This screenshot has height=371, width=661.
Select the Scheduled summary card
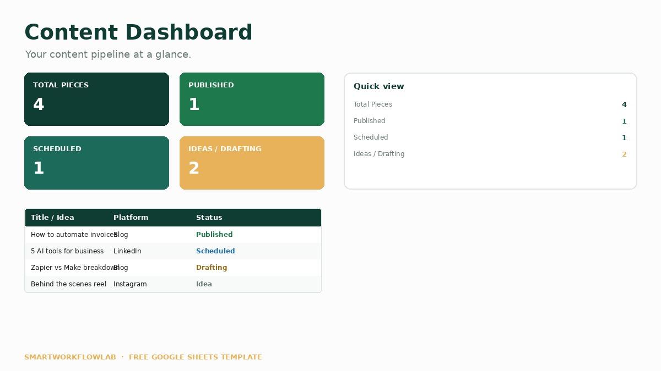[96, 163]
